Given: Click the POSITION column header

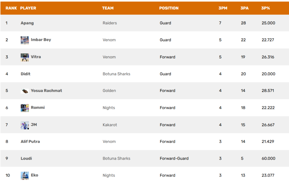Looking at the screenshot, I should 169,8.
